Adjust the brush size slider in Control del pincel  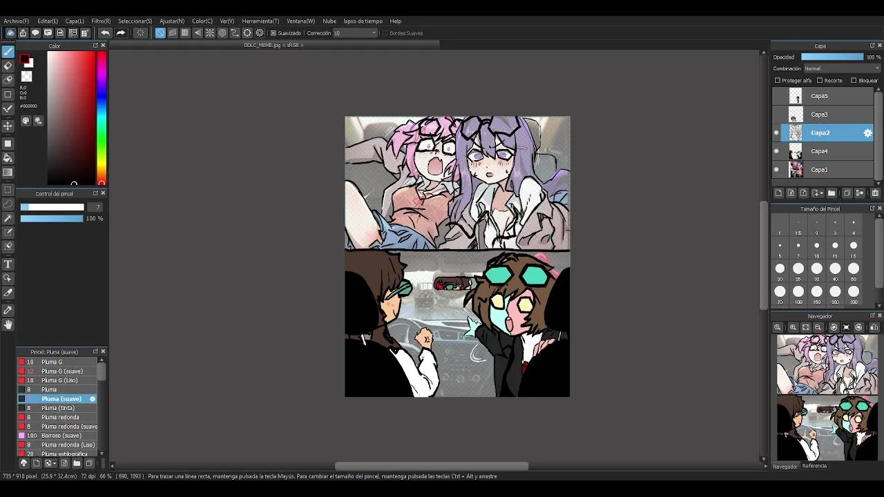[x=52, y=207]
